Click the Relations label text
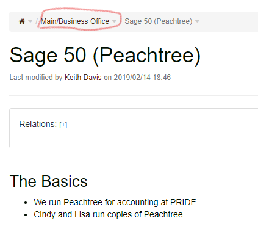This screenshot has width=258, height=232. click(x=38, y=124)
